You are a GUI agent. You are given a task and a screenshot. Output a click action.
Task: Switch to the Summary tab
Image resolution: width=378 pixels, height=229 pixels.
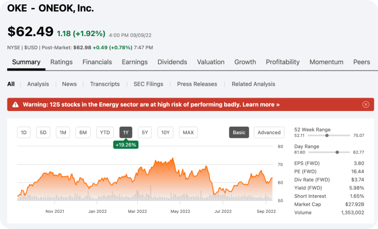(26, 62)
